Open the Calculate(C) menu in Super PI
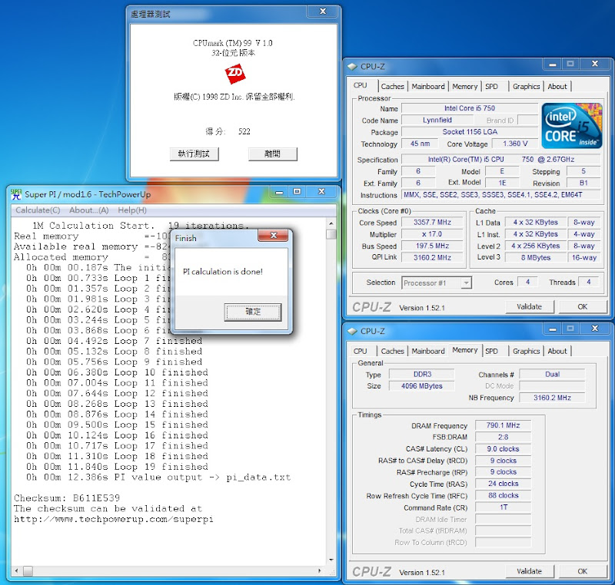 pyautogui.click(x=38, y=210)
